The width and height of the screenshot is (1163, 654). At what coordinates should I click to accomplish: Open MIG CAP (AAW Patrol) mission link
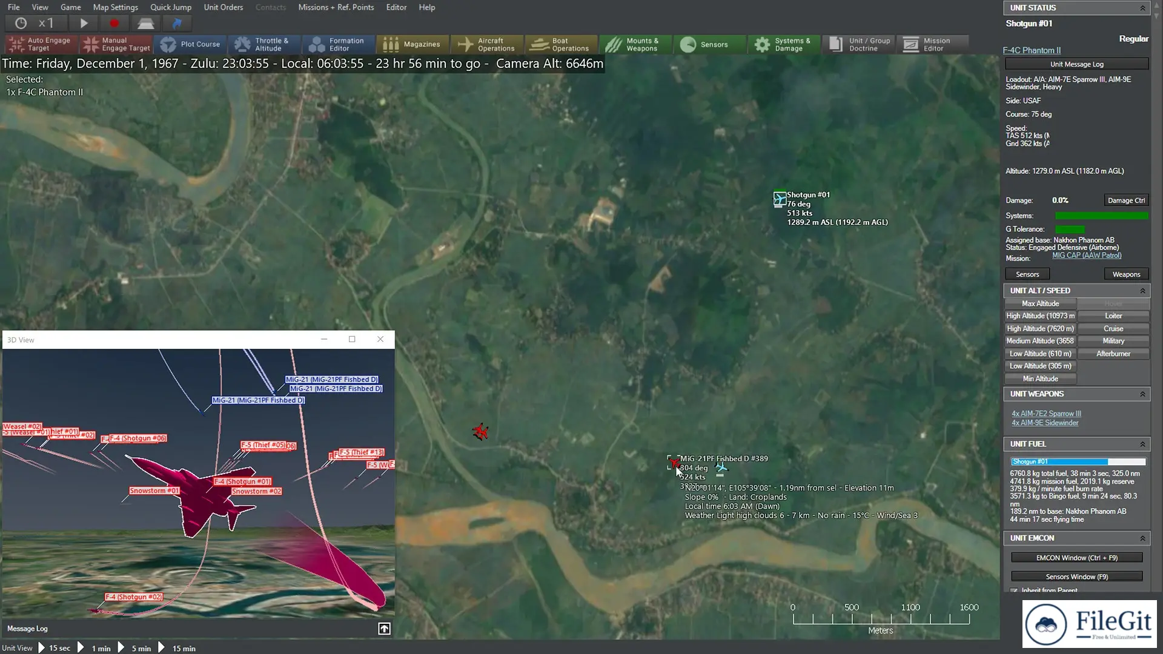(x=1087, y=256)
